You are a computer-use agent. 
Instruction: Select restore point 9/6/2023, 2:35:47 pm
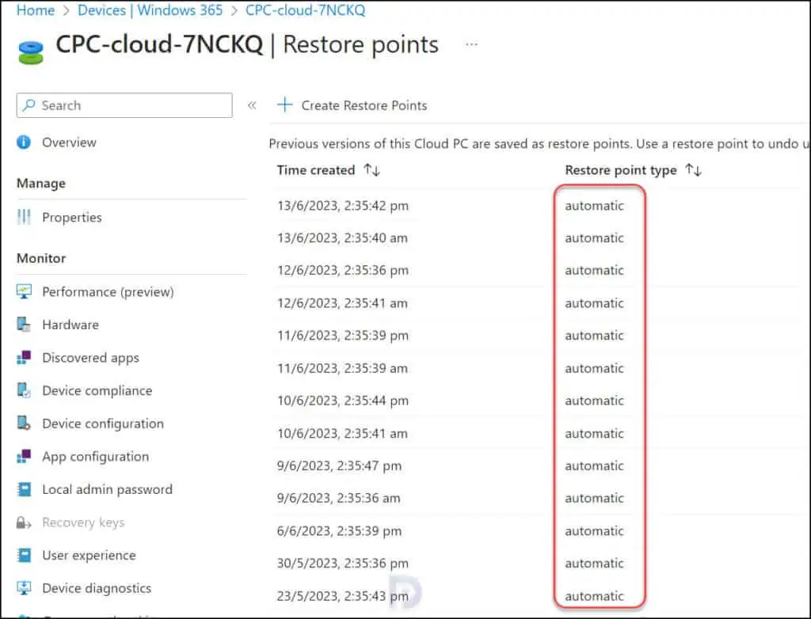pos(339,465)
